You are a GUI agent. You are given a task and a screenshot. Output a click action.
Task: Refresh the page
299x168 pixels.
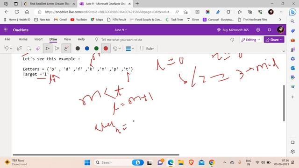point(17,12)
